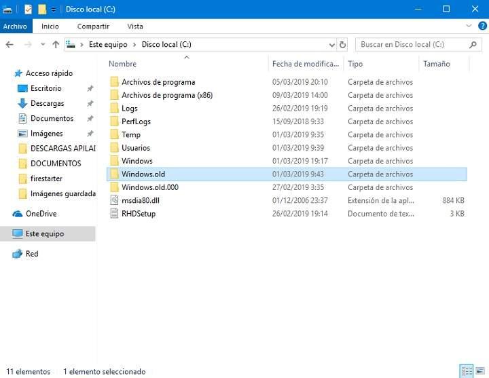Select the Usuarios folder icon
The width and height of the screenshot is (489, 378).
coord(115,148)
